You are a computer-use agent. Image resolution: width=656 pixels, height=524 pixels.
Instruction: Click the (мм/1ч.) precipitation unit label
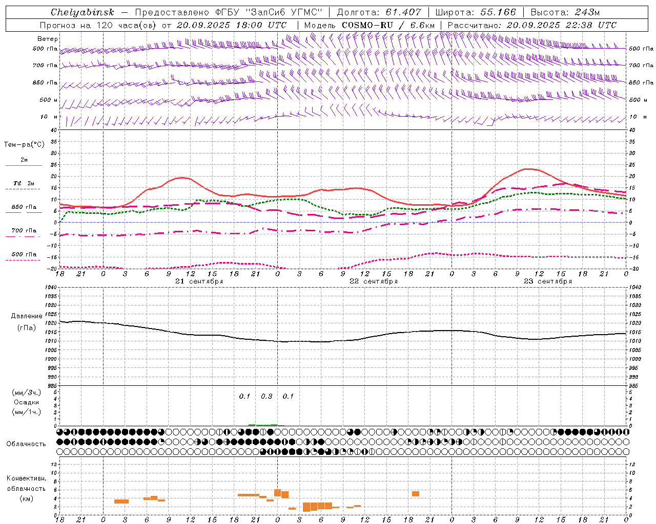27,412
